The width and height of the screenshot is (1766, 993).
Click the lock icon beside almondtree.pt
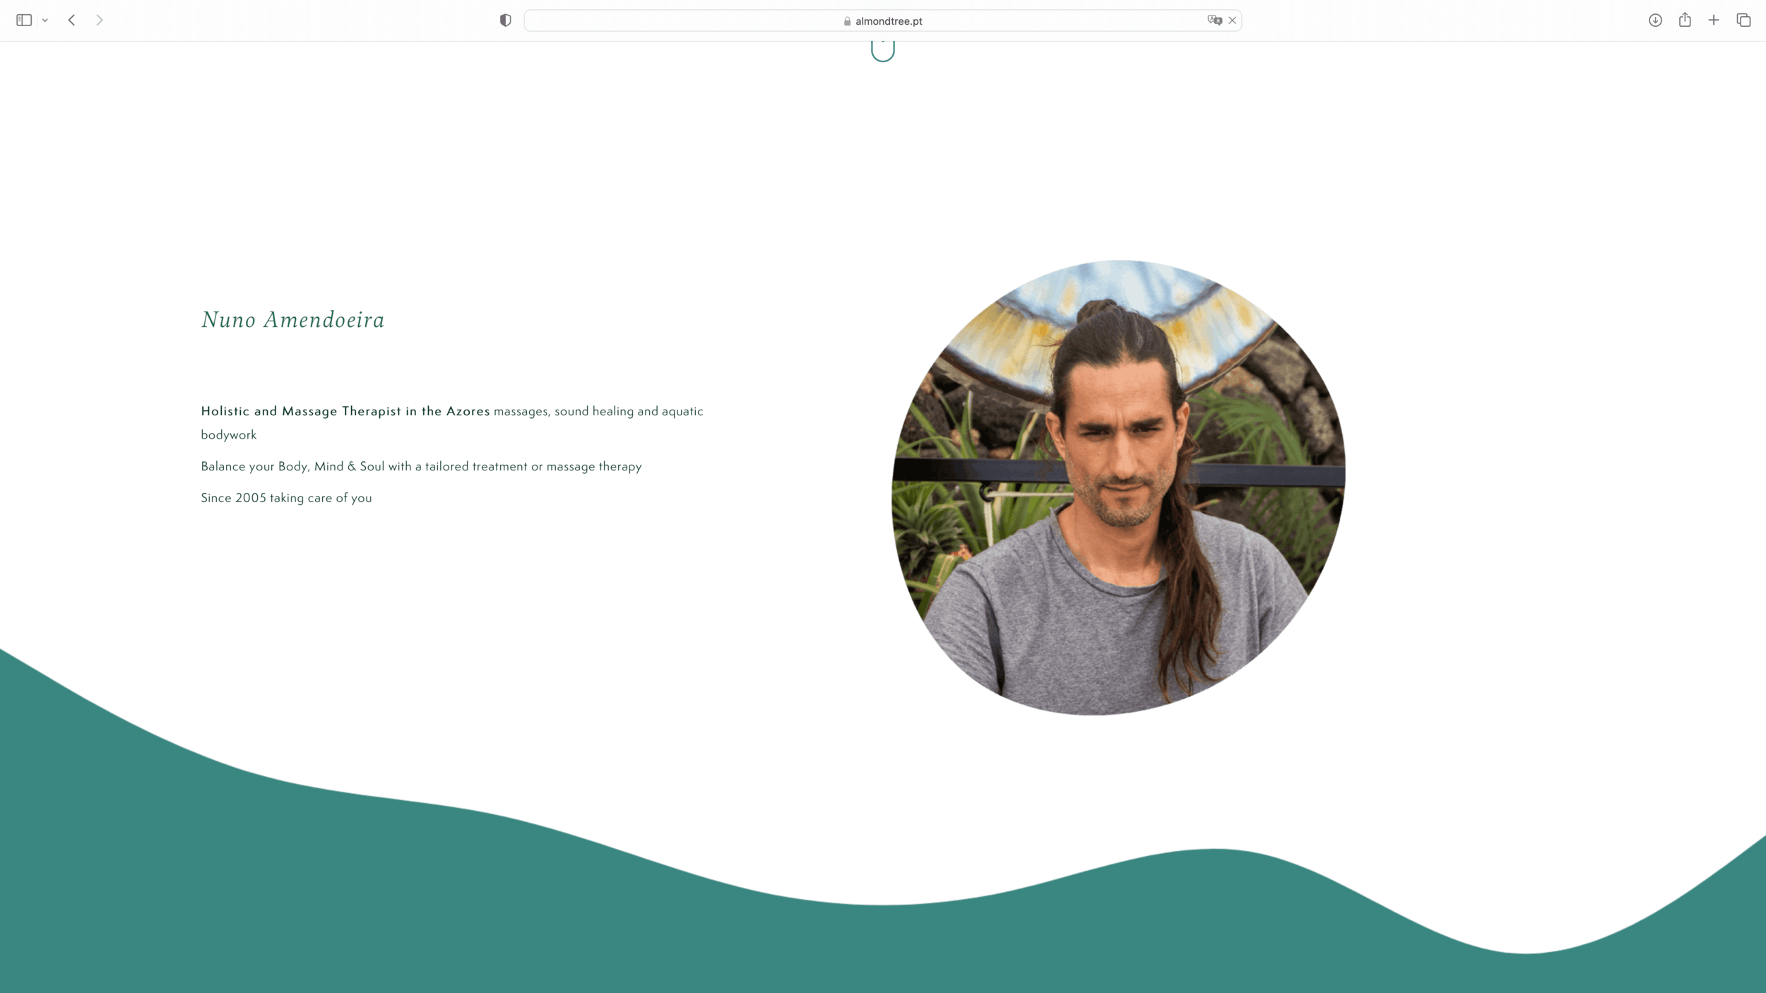point(847,21)
